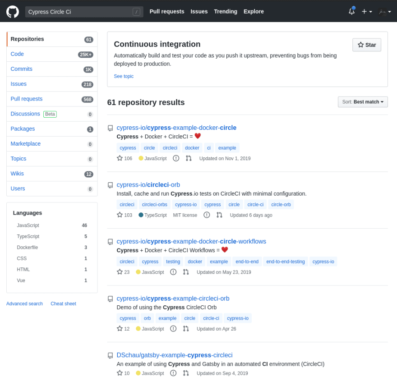Select the Code results filter
The height and width of the screenshot is (386, 397).
(x=52, y=54)
